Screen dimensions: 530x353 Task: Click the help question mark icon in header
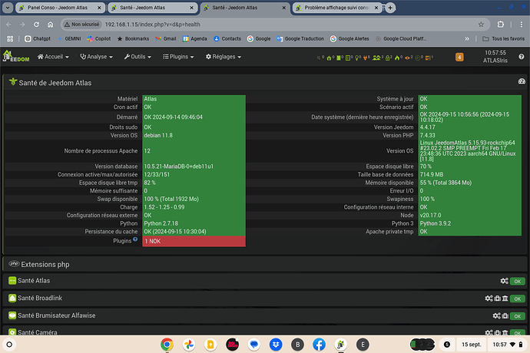522,57
